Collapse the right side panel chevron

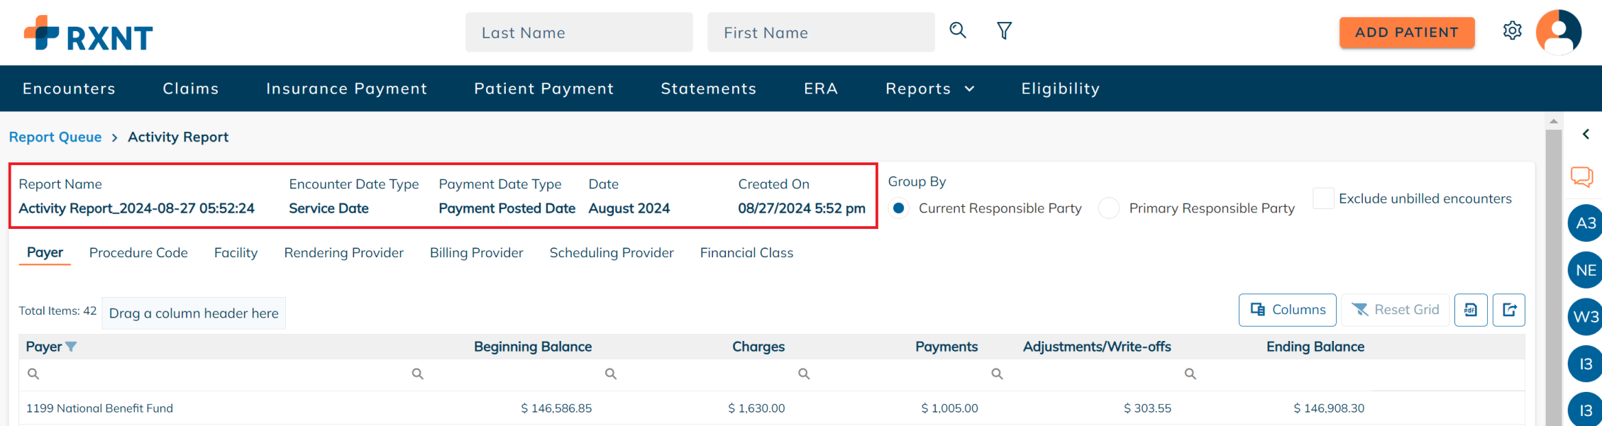tap(1586, 134)
